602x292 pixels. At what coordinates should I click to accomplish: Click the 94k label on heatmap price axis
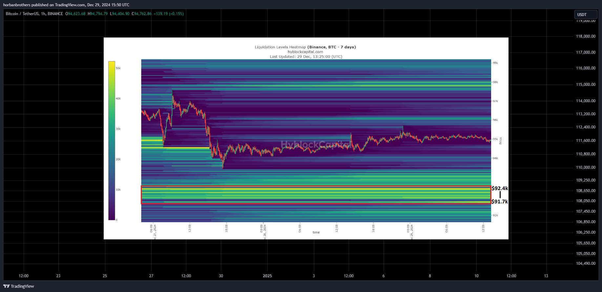(495, 158)
